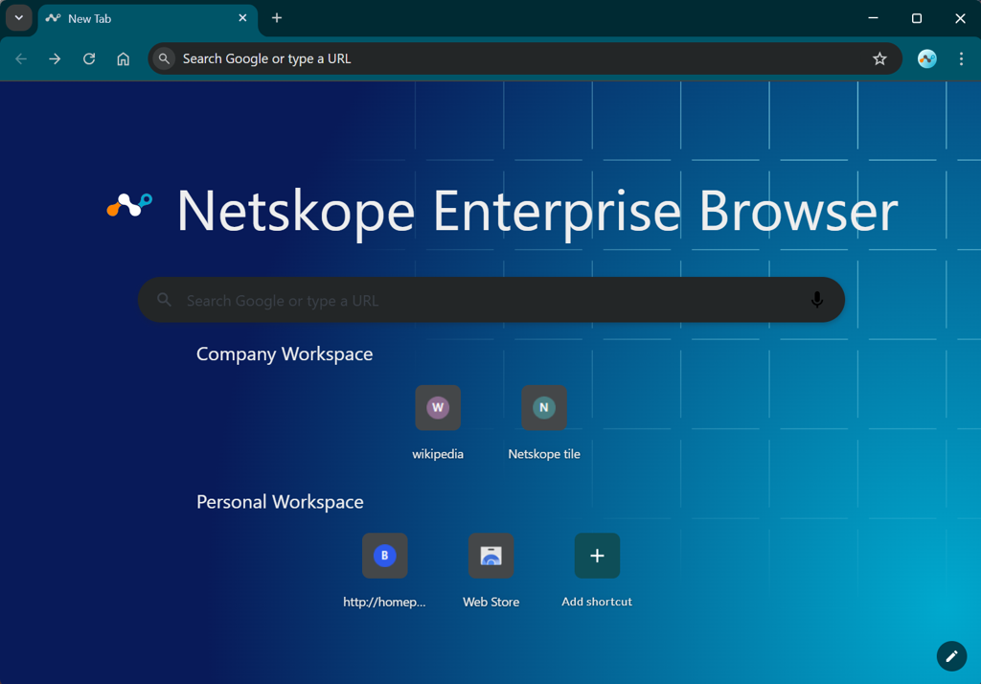The width and height of the screenshot is (981, 684).
Task: Select the New Tab tab
Action: [148, 19]
